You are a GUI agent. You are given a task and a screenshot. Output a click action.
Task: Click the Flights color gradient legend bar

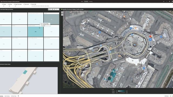122,91
